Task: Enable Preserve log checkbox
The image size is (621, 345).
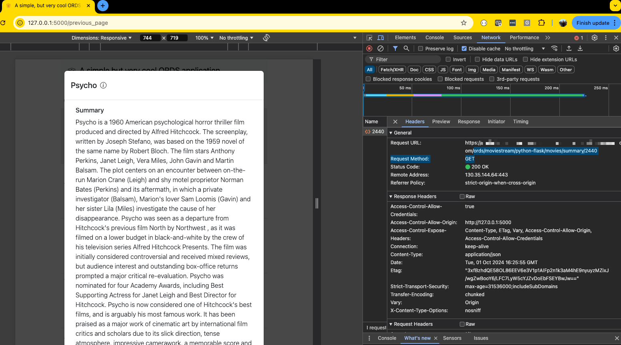Action: point(421,48)
